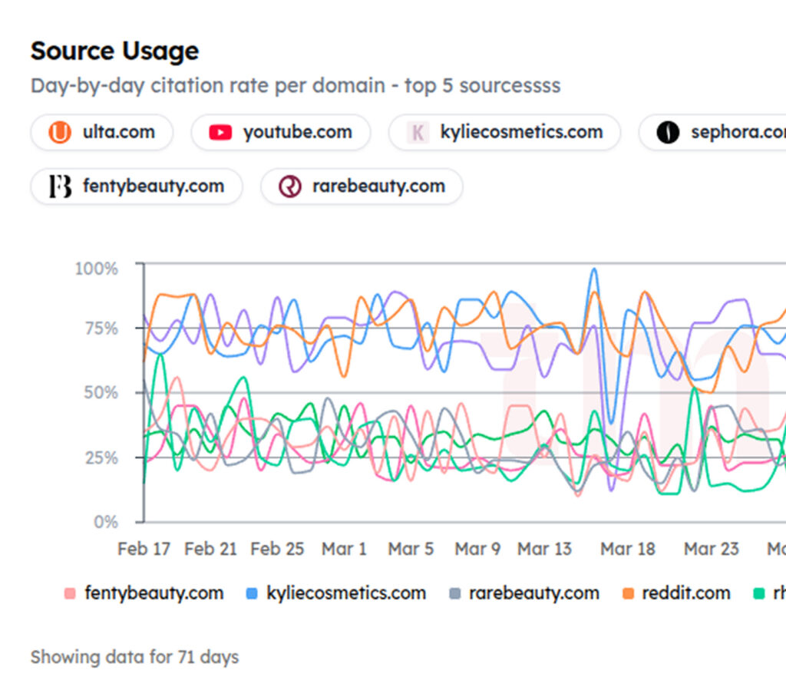This screenshot has width=786, height=700.
Task: Click the 50% y-axis label
Action: click(101, 393)
